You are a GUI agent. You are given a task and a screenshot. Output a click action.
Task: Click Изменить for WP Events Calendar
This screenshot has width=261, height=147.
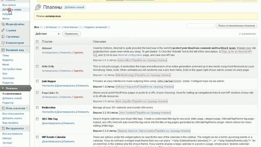pyautogui.click(x=69, y=142)
